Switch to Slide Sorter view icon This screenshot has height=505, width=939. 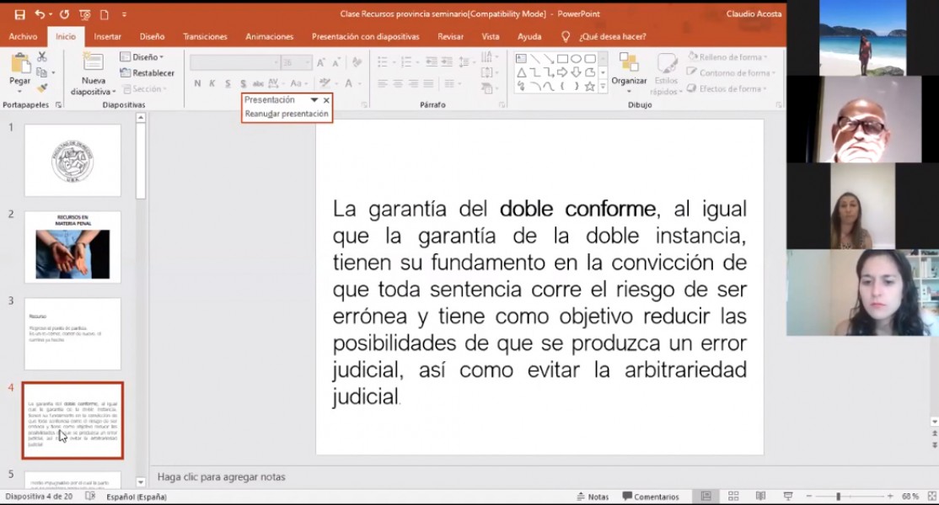pos(733,497)
